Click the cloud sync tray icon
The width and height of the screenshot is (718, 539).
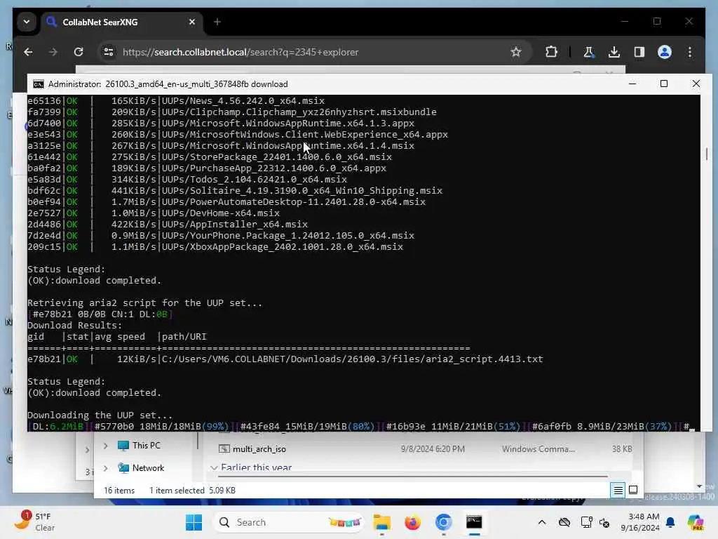[564, 522]
